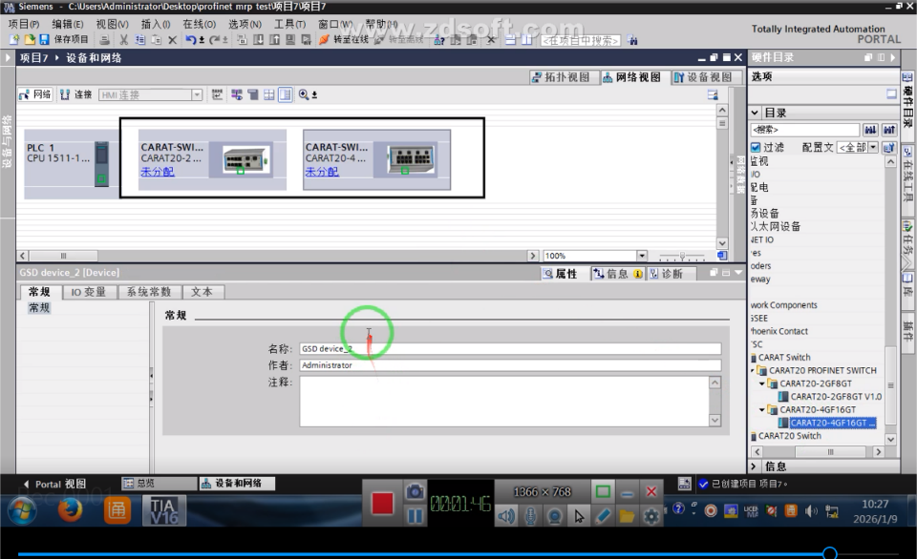
Task: Click the print icon in toolbar
Action: coord(105,40)
